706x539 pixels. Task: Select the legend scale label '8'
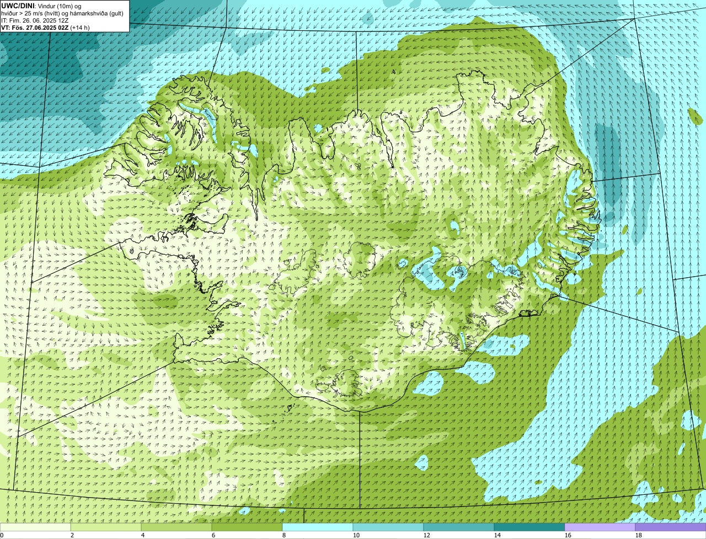284,535
